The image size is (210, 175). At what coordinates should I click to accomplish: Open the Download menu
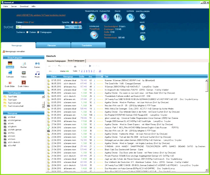click(24, 6)
